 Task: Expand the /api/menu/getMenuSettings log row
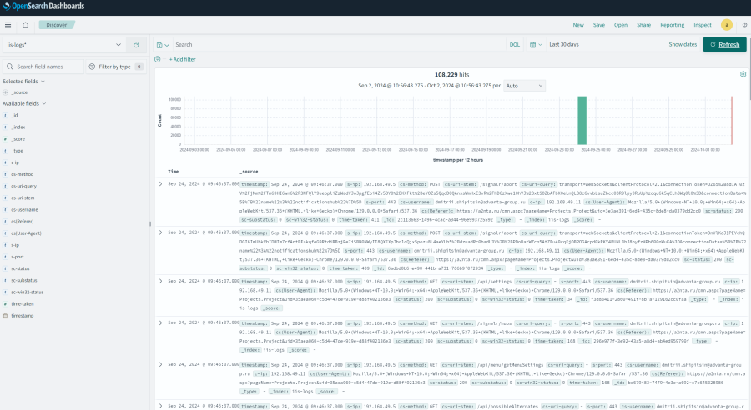click(160, 364)
